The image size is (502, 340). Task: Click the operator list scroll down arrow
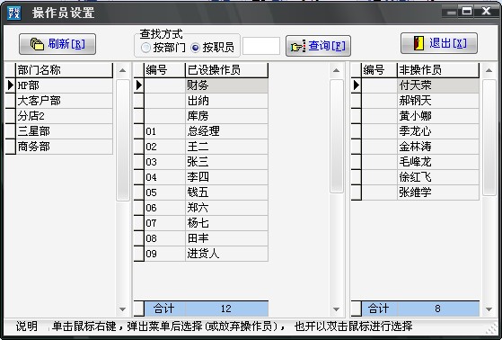pos(336,309)
